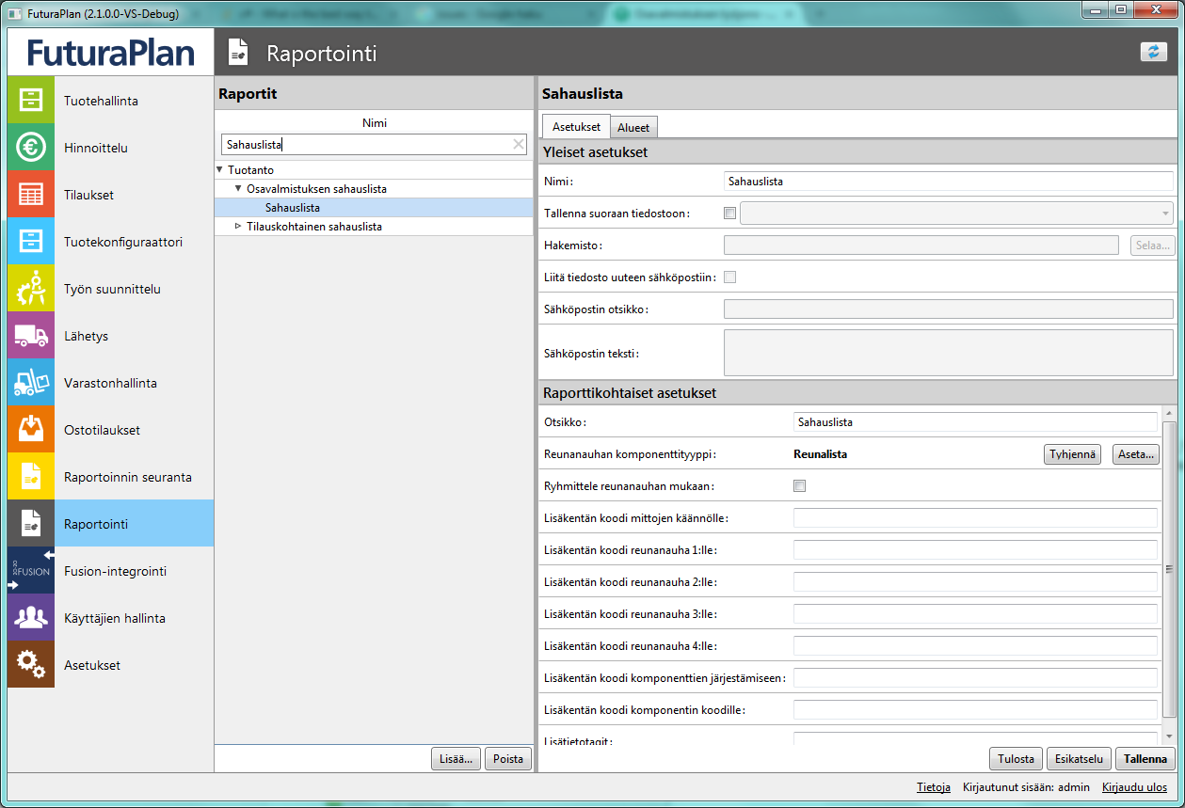Click the settings panel vertical scrollbar thumb

tap(1169, 570)
